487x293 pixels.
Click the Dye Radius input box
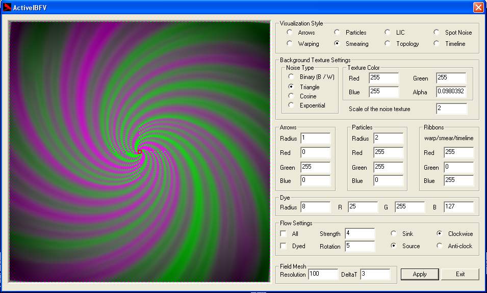click(315, 207)
